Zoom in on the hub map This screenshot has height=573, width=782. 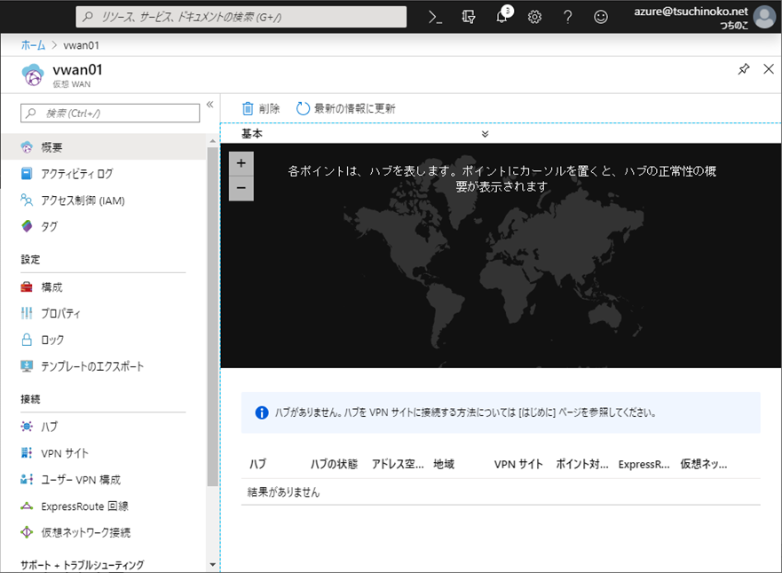click(241, 163)
